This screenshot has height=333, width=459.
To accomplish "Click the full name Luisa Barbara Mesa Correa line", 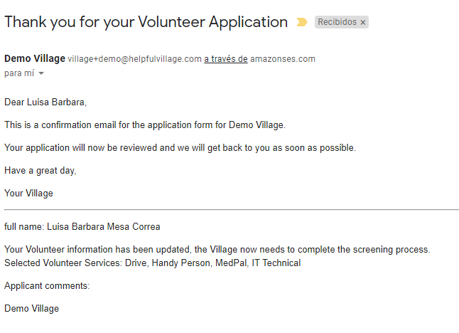I will point(82,227).
